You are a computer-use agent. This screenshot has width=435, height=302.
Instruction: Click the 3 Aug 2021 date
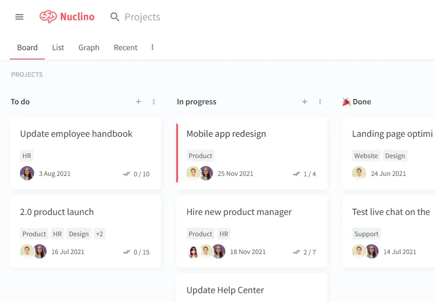[x=55, y=174]
